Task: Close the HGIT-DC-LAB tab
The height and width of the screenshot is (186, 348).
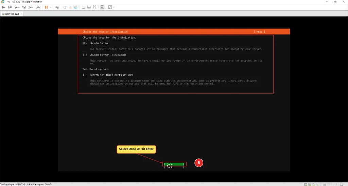Action: (21, 14)
